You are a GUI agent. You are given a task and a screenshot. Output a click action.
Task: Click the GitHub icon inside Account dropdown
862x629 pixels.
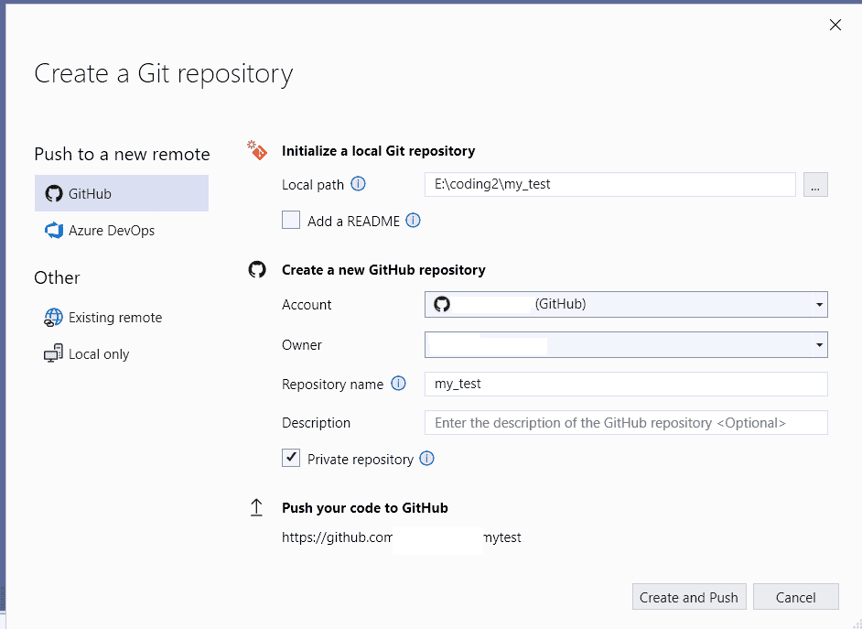442,304
